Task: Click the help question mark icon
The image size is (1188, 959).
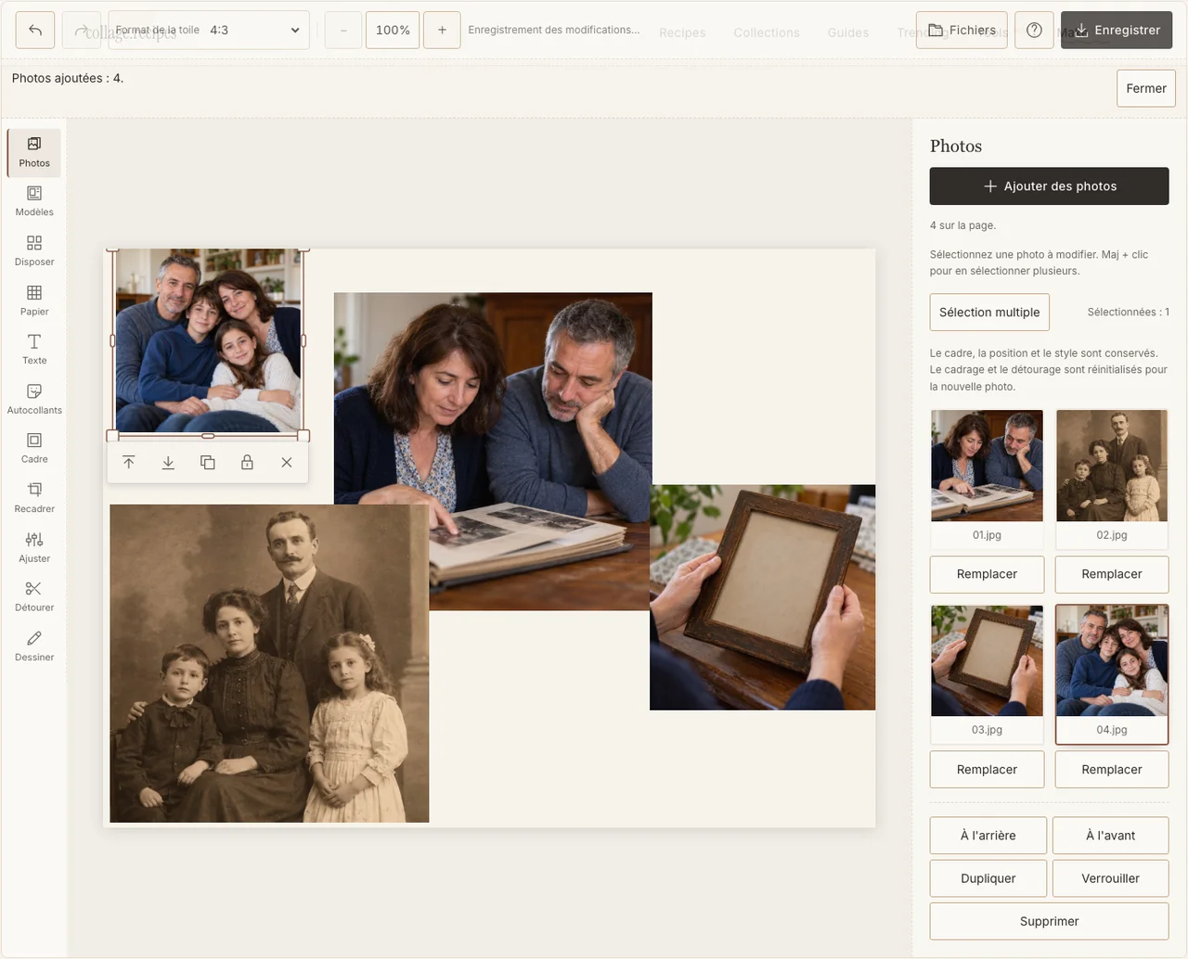Action: [1034, 30]
